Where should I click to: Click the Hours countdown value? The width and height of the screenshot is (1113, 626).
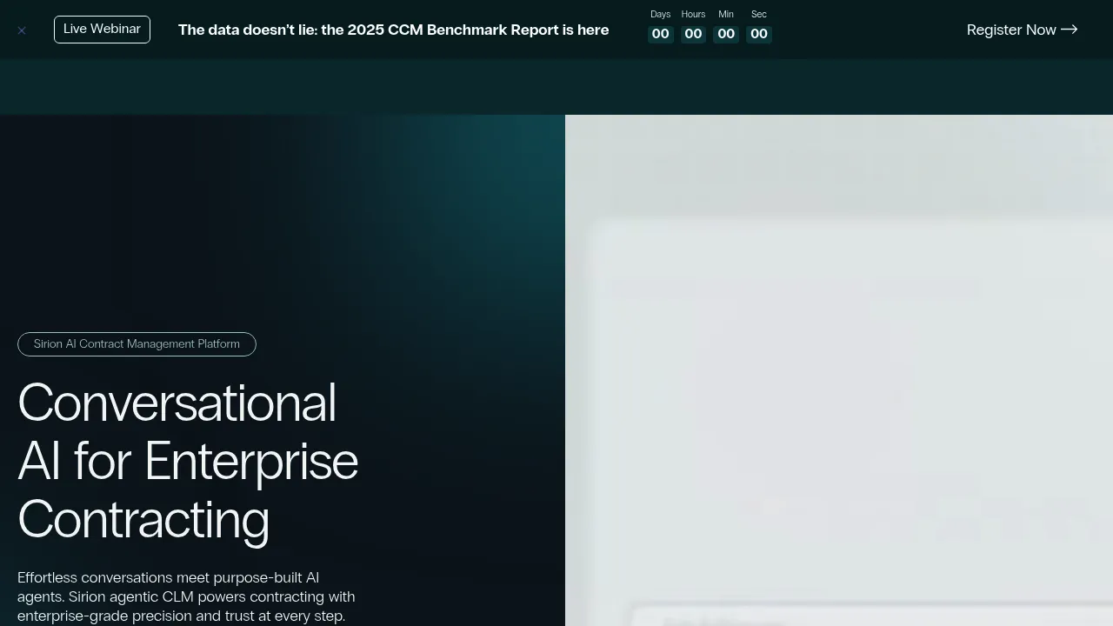click(693, 34)
